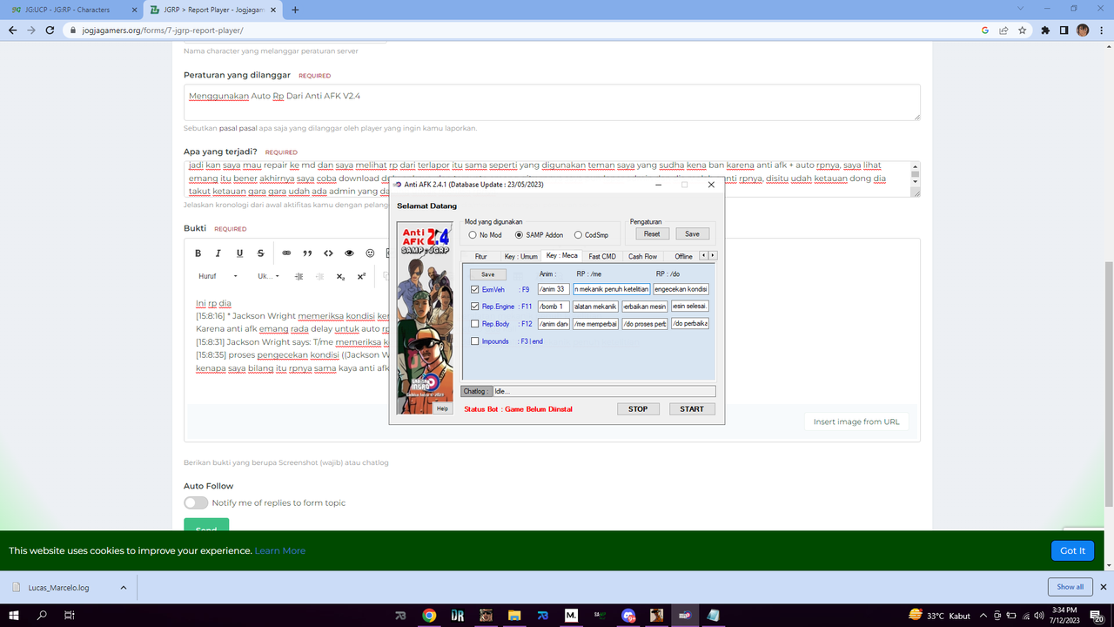Toggle underline in the Bukti editor
Viewport: 1114px width, 627px height.
tap(239, 253)
